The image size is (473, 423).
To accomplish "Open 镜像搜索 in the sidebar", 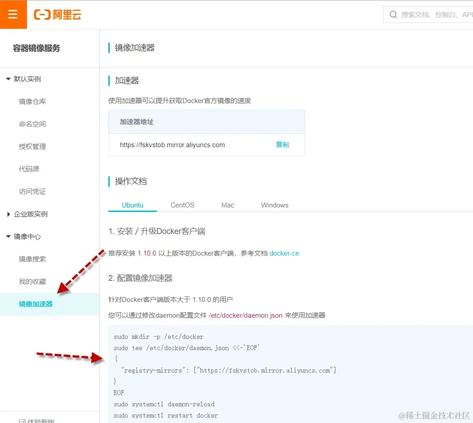I will point(32,259).
